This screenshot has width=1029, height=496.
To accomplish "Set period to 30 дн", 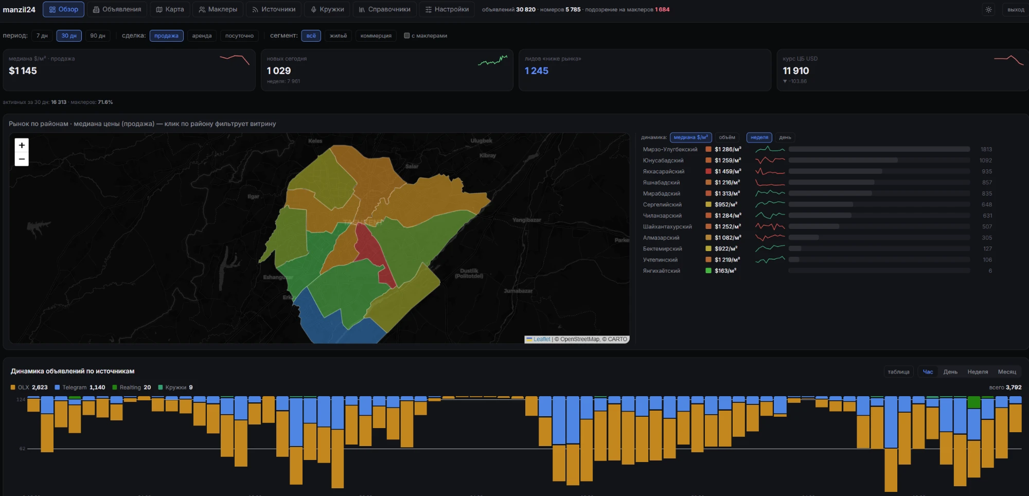I will click(x=69, y=36).
